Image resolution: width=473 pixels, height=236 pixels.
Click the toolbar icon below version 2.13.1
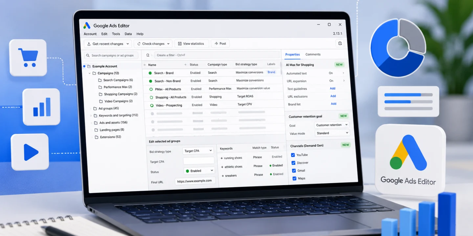[340, 43]
